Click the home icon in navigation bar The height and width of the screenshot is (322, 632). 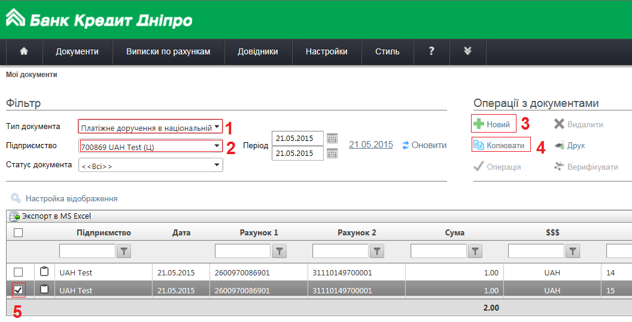click(x=24, y=51)
